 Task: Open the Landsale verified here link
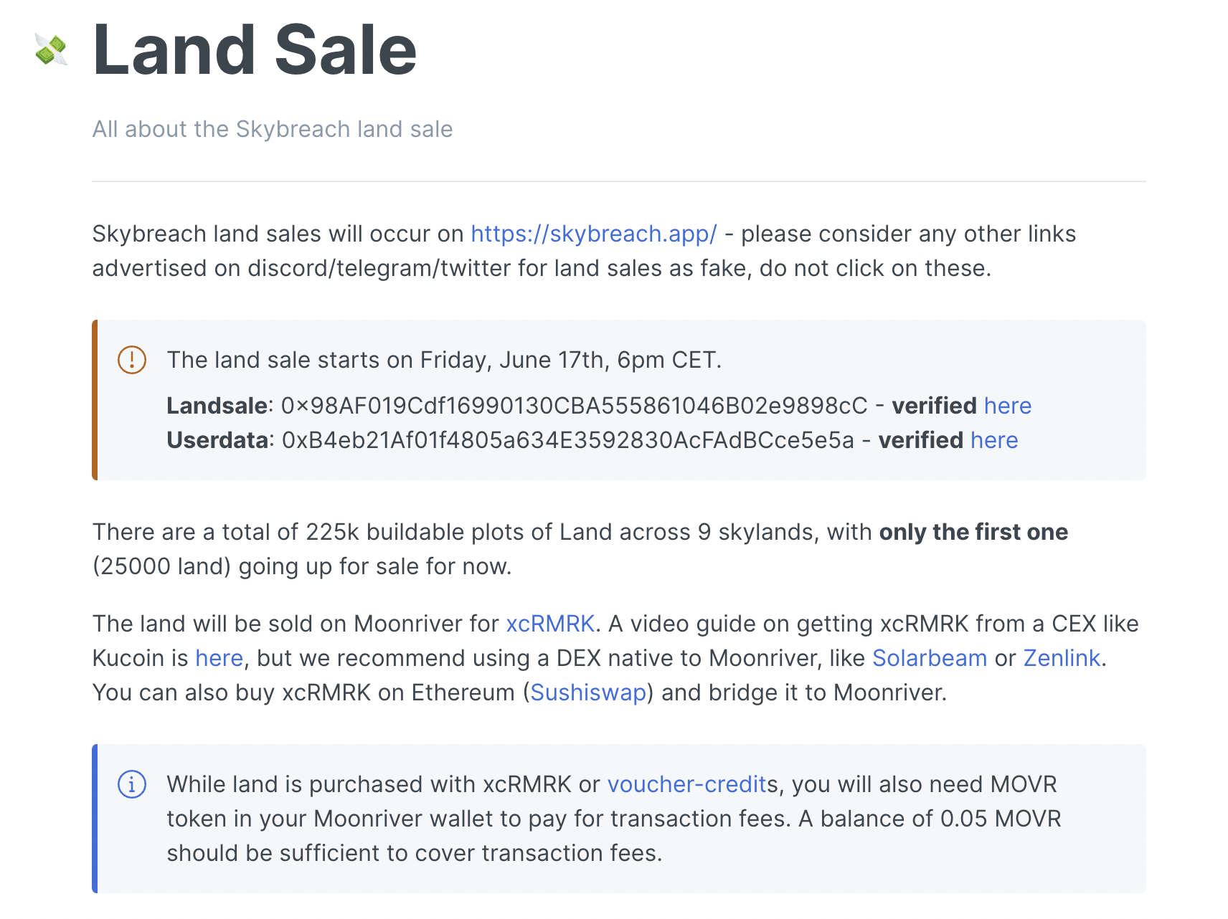1007,406
